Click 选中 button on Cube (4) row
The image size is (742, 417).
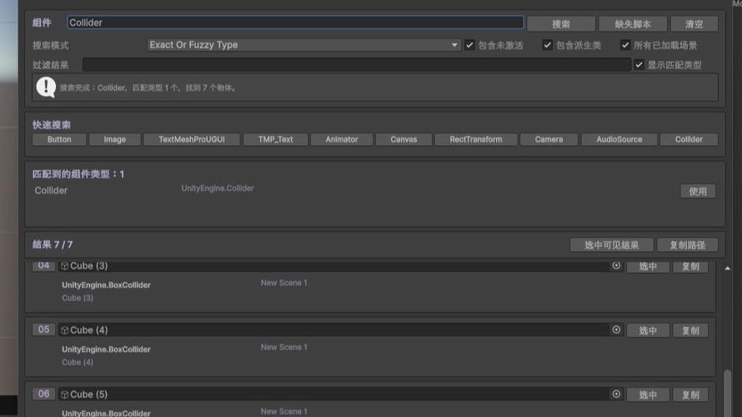(648, 330)
